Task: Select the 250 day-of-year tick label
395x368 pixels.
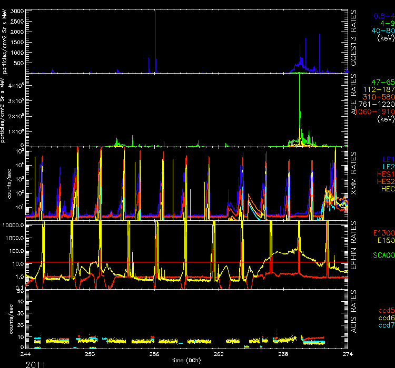Action: click(89, 354)
